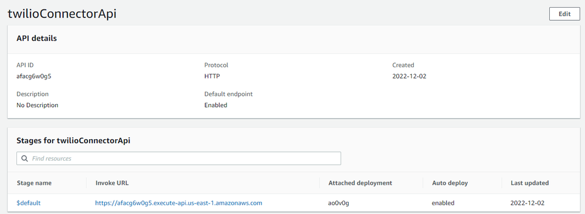
Task: Select the Default endpoint value Enabled
Action: [216, 105]
